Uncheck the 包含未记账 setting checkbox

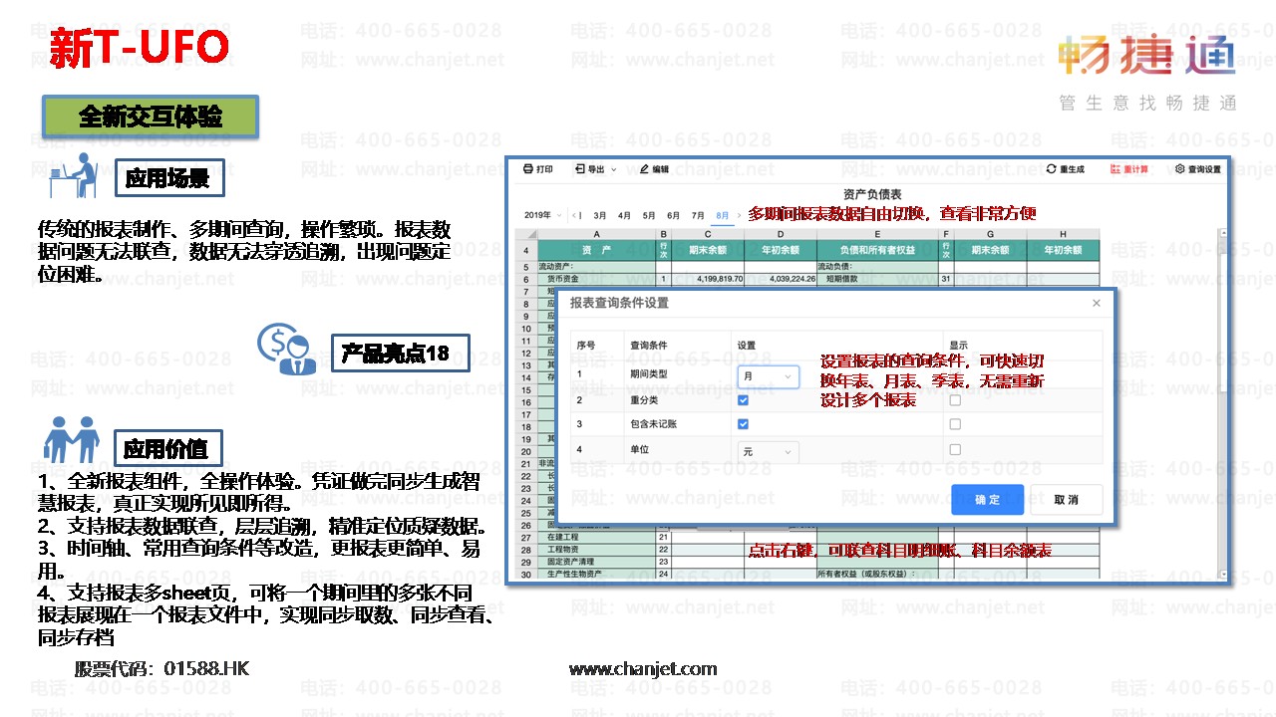(x=743, y=424)
